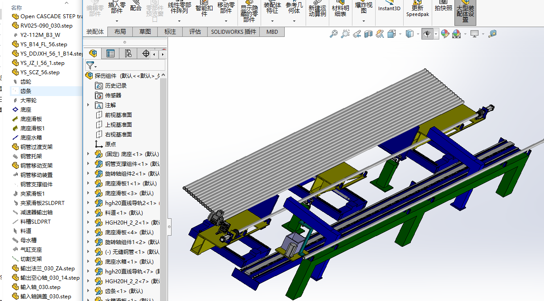Switch to the SOLIDWORKS 插件 tab
The image size is (544, 301).
(233, 32)
